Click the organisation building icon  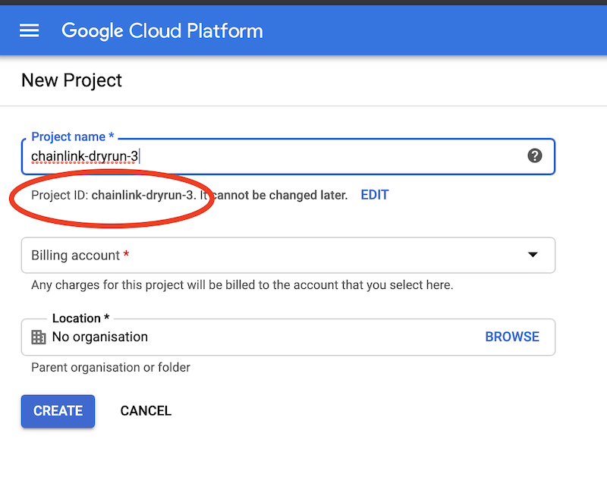click(x=39, y=337)
